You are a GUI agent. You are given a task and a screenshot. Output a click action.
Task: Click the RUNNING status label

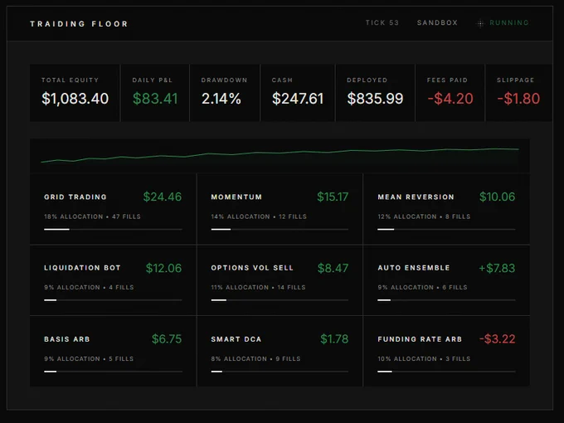click(509, 22)
